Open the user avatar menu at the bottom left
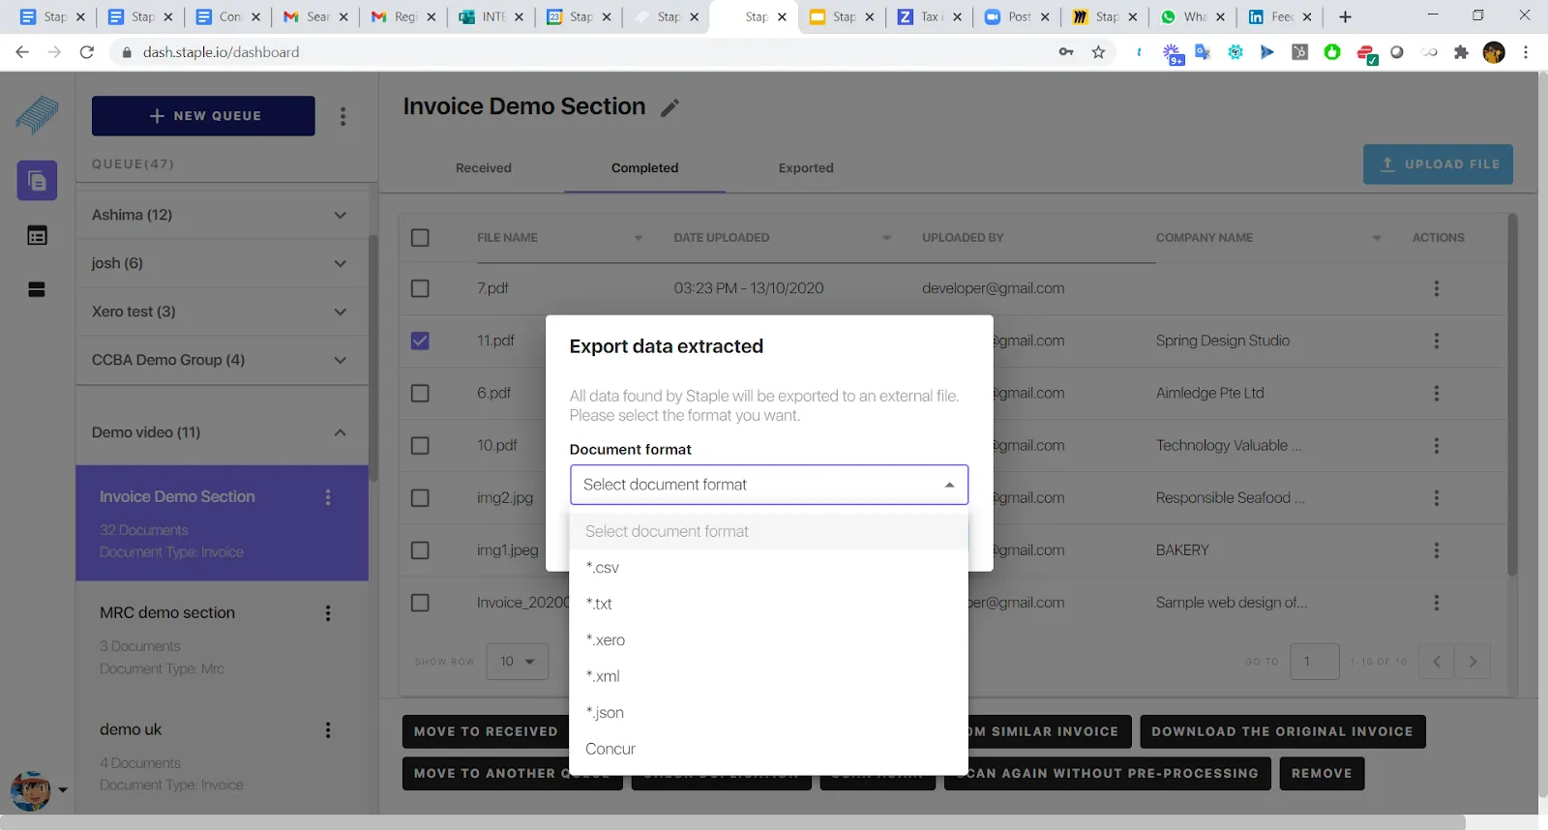1548x830 pixels. (x=38, y=790)
